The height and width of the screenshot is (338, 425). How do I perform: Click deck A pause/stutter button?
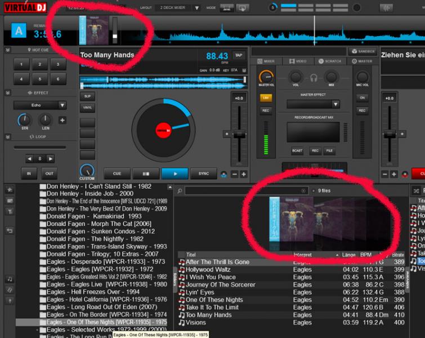(x=146, y=174)
